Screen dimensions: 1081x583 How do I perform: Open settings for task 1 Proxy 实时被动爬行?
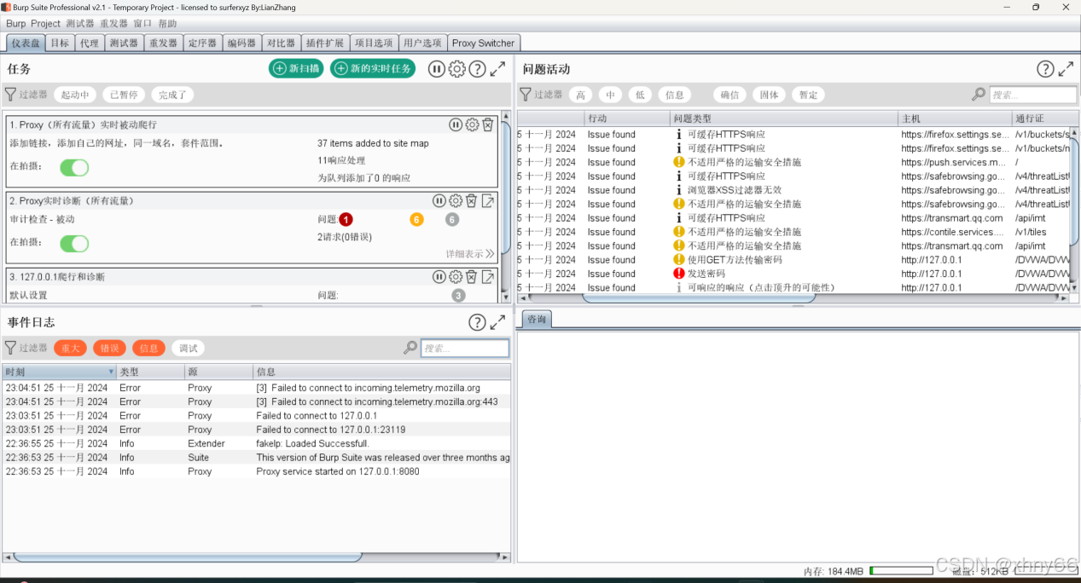pyautogui.click(x=472, y=124)
